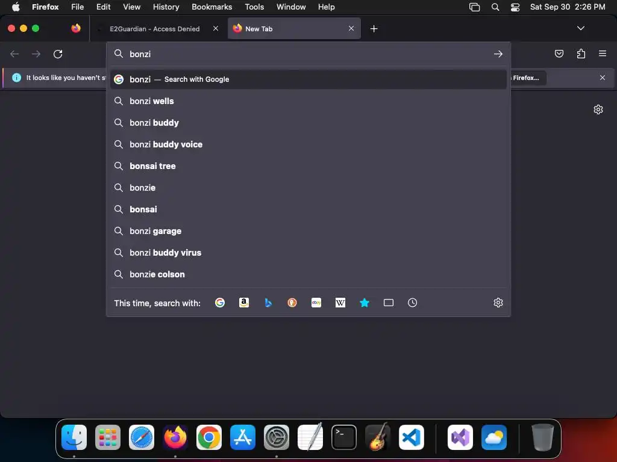Screen dimensions: 617x462
Task: Open Safari from the Dock
Action: coord(141,437)
